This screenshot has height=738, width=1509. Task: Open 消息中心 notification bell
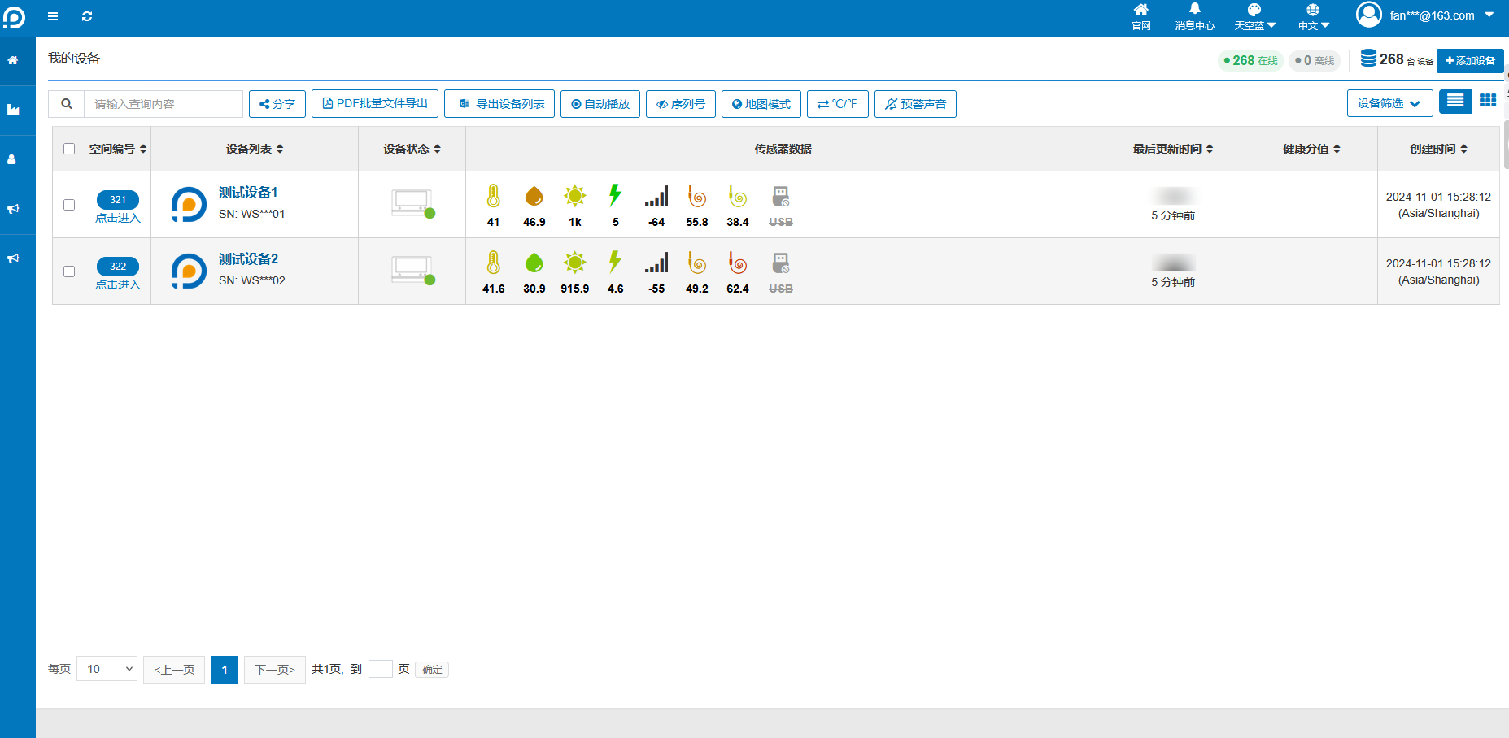[x=1194, y=16]
